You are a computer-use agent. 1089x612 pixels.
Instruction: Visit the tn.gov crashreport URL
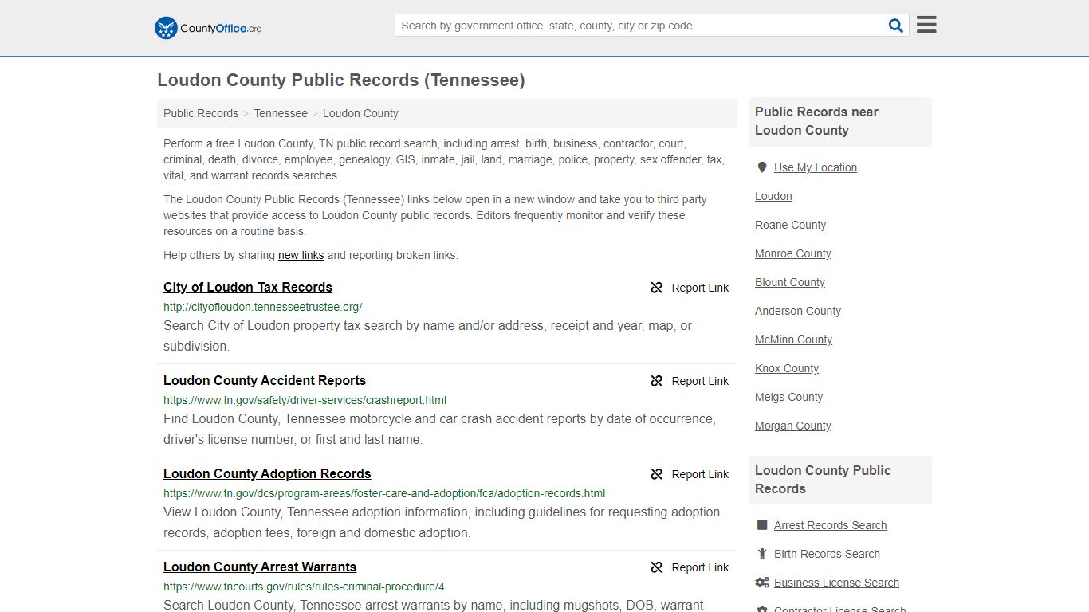[x=305, y=400]
